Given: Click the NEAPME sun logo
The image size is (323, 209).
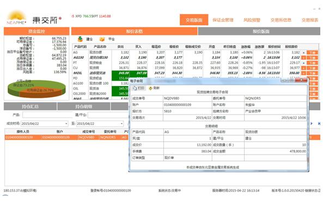Looking at the screenshot, I should (x=16, y=17).
